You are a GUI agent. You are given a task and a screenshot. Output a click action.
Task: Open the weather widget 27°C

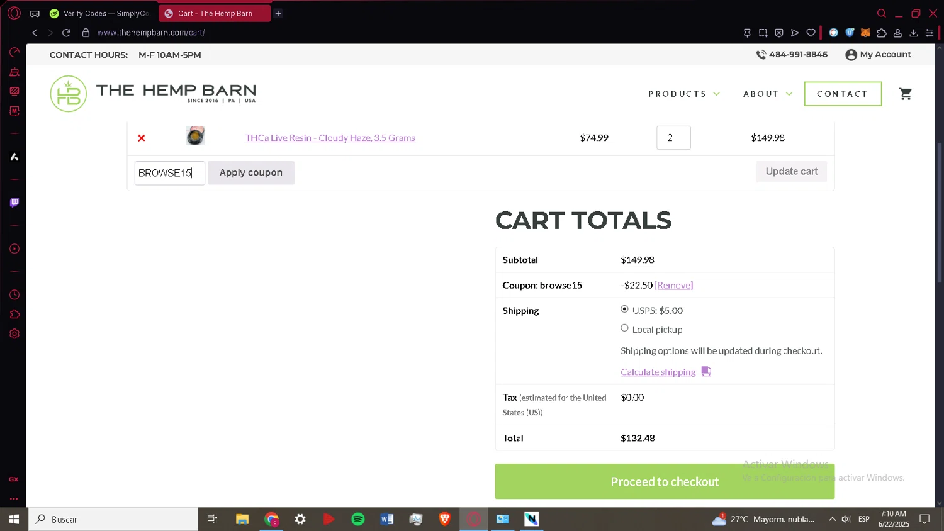point(763,519)
